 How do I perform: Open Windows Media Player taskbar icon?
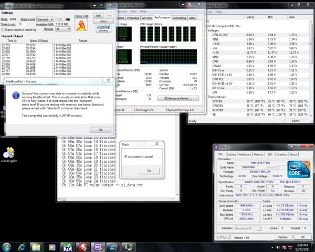coord(52,247)
